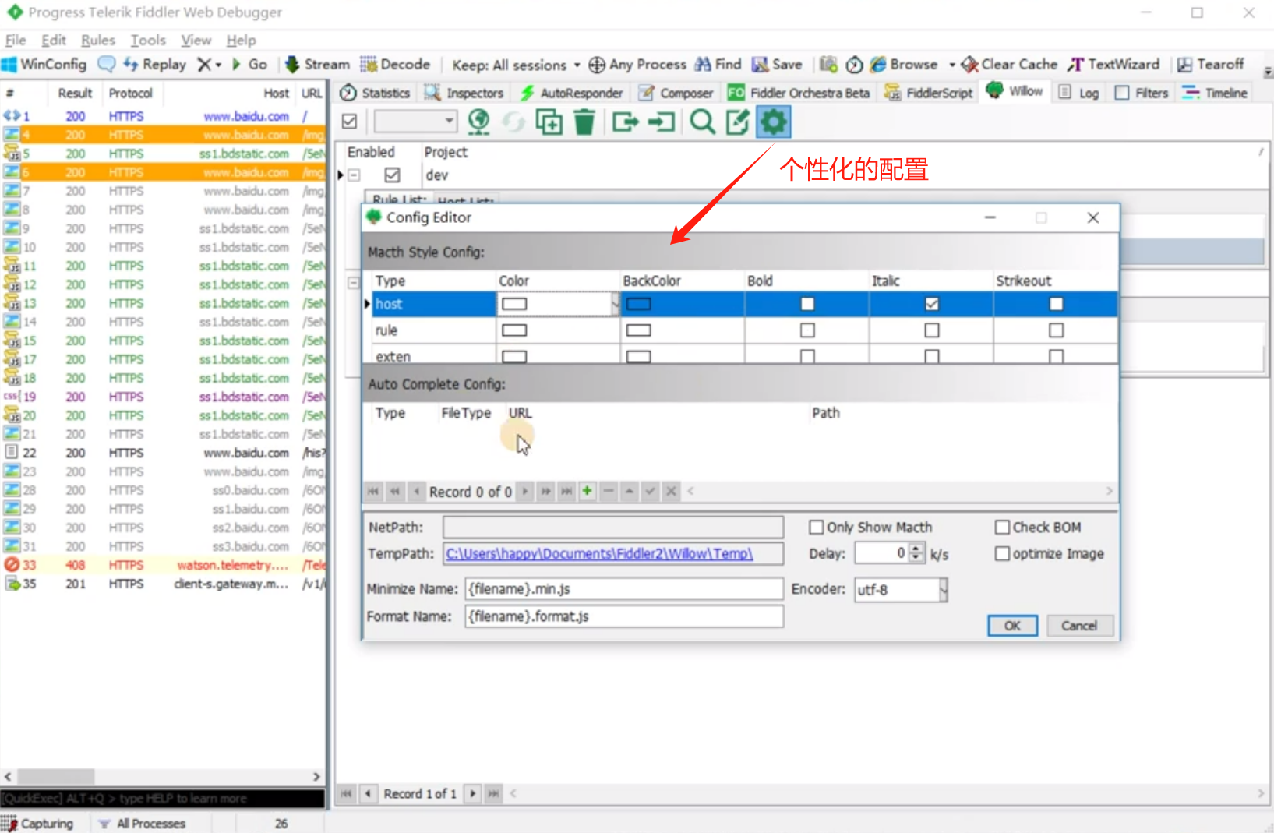The image size is (1274, 833).
Task: Tick the Check BOM checkbox
Action: click(1002, 528)
